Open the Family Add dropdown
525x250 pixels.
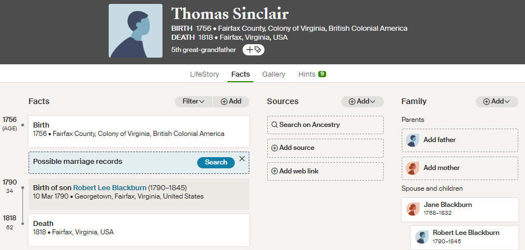point(497,102)
